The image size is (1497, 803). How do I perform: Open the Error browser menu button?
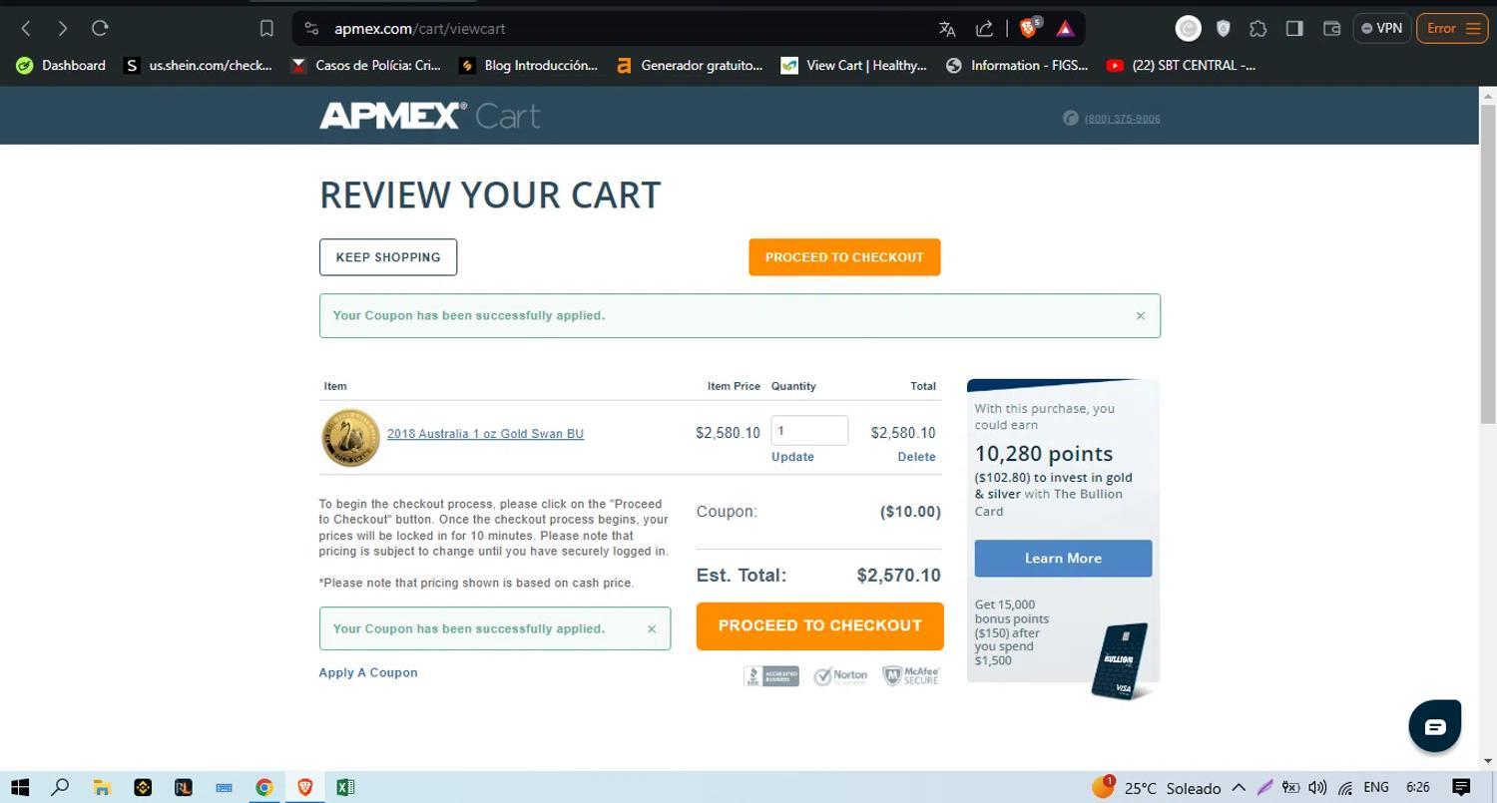point(1452,28)
